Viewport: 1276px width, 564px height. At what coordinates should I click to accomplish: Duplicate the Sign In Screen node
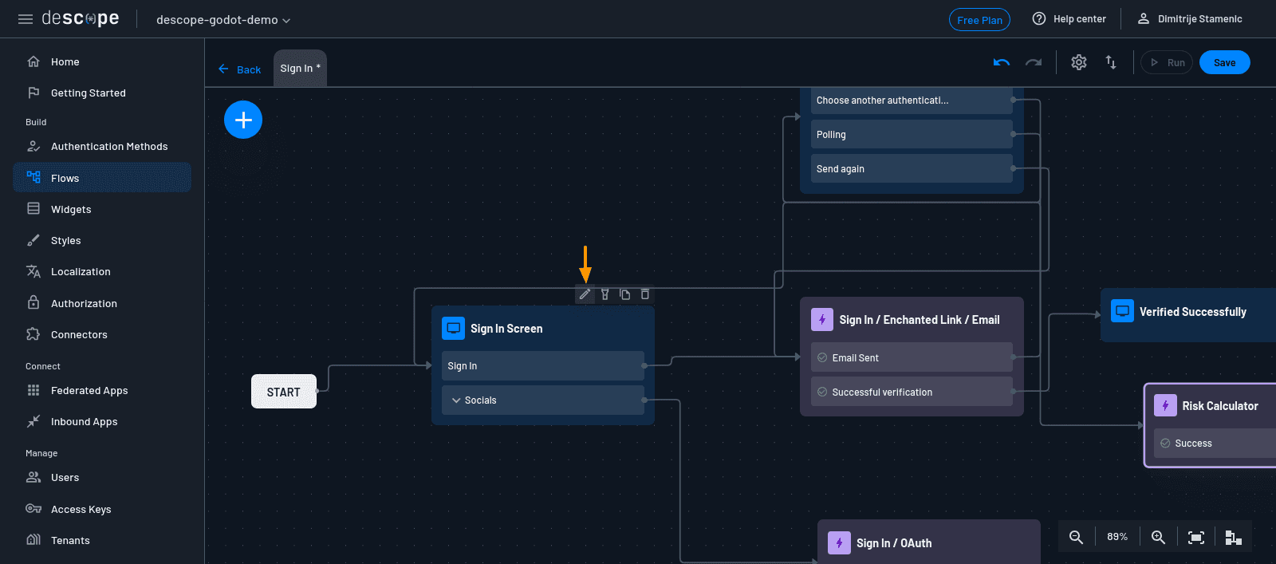click(625, 294)
